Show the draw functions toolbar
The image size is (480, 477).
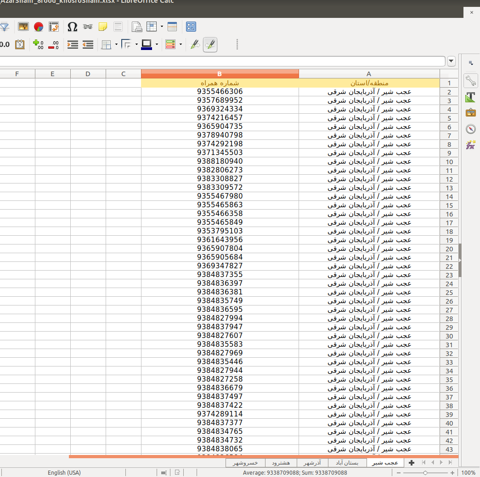pos(191,27)
